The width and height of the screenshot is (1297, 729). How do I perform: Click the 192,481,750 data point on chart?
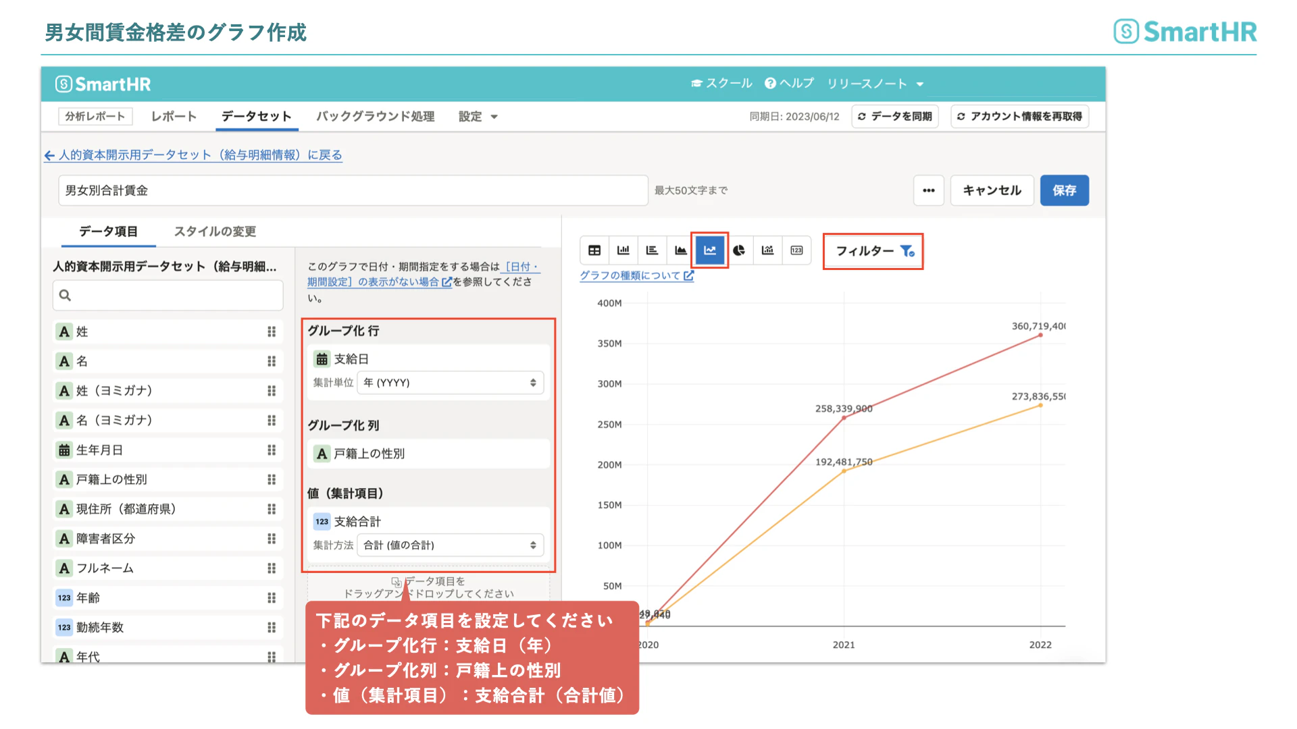(x=844, y=471)
